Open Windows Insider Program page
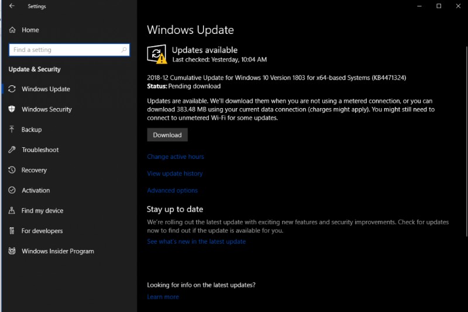 (x=58, y=251)
